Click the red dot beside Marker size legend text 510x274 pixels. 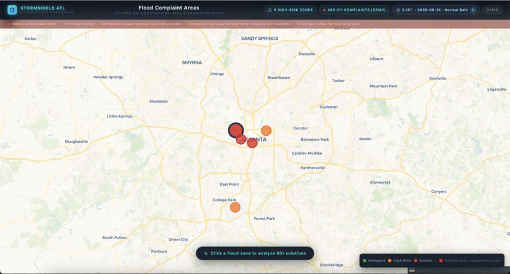(441, 260)
